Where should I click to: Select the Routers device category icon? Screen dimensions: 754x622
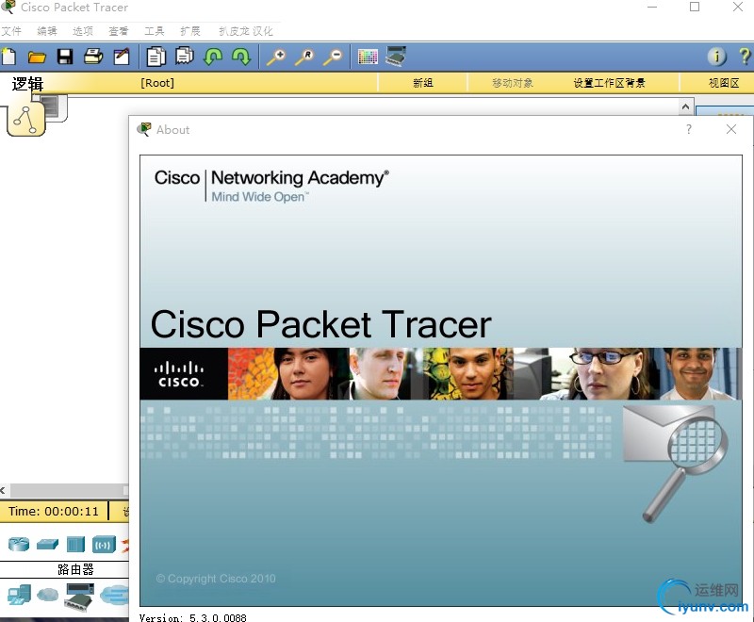(x=19, y=544)
